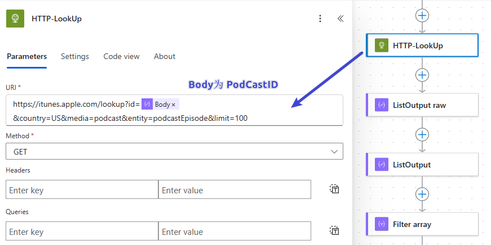Expand the Method dropdown
This screenshot has height=245, width=491.
click(x=335, y=152)
